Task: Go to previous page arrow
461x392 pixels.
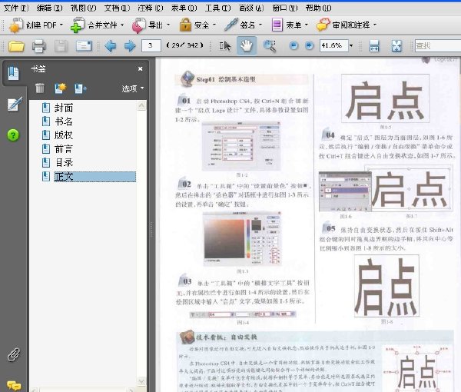Action: [110, 46]
